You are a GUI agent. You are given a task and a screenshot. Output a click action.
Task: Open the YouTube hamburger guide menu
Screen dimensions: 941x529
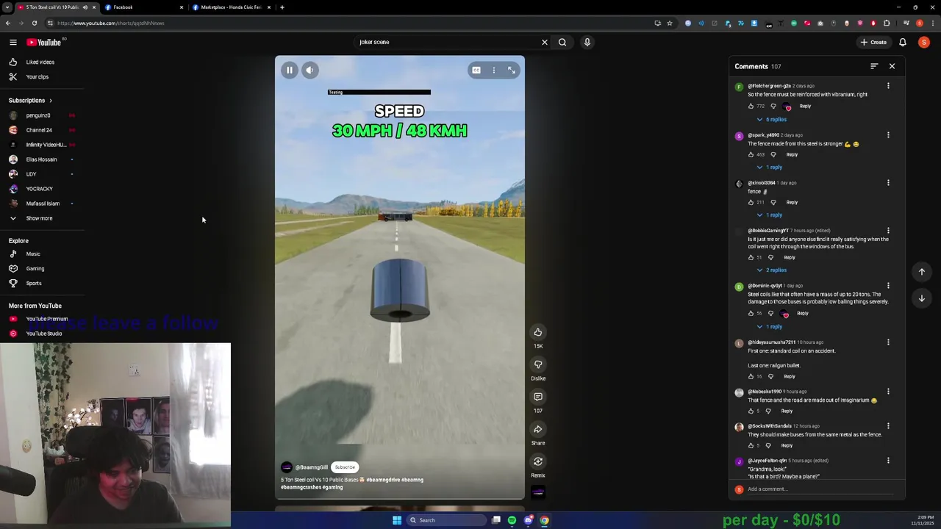point(12,42)
